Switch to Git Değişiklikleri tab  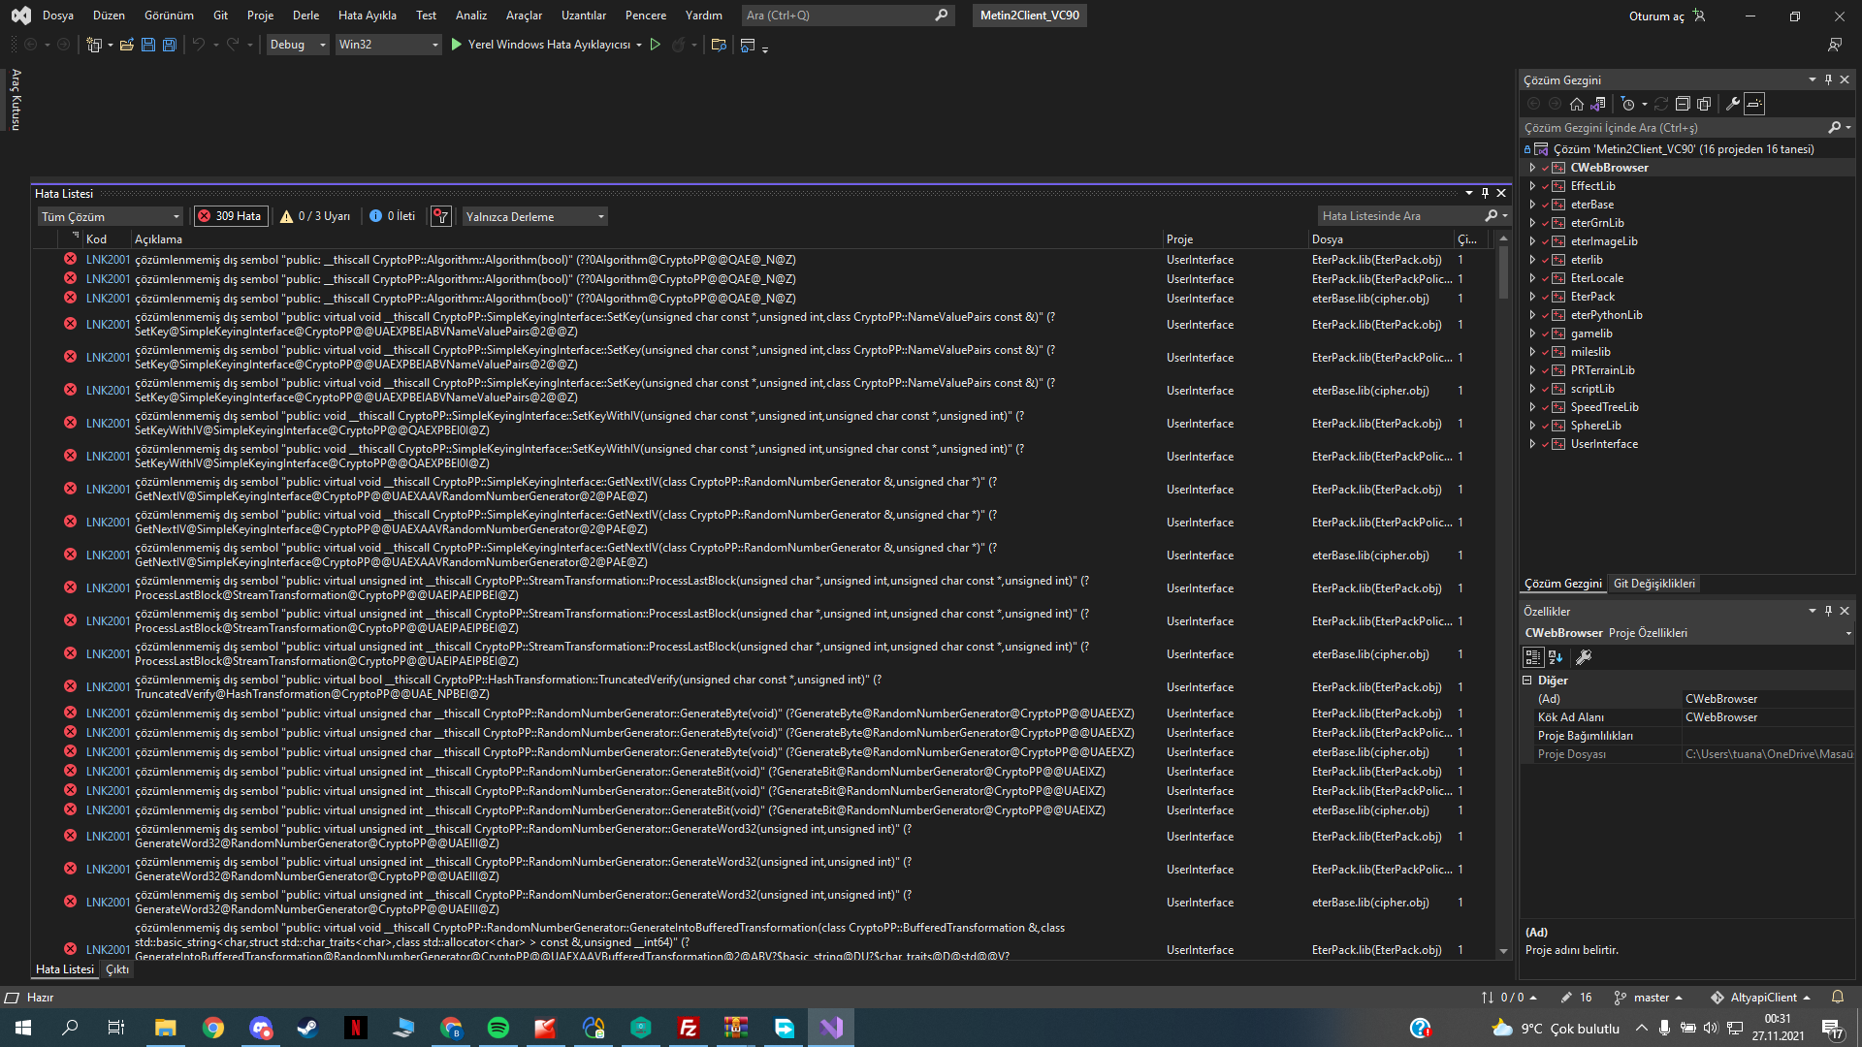click(x=1654, y=584)
